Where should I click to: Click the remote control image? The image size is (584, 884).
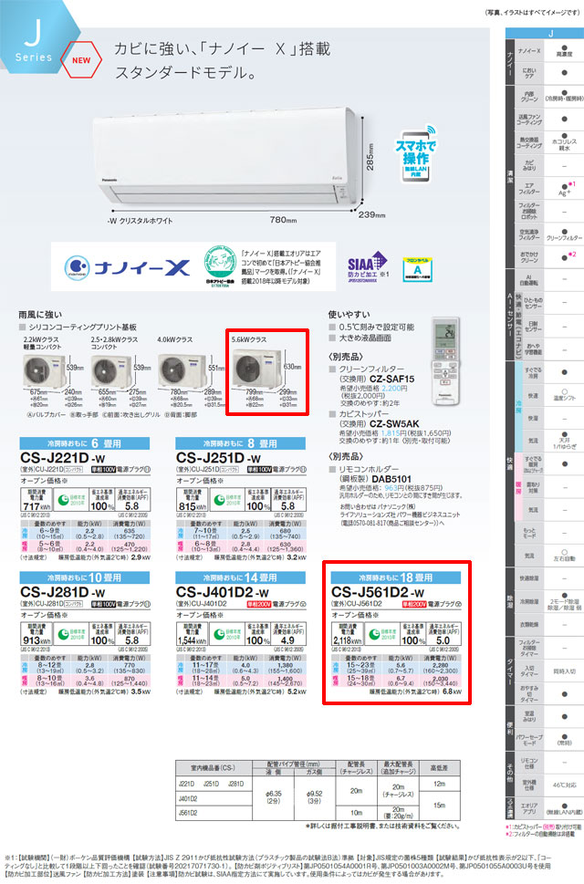(445, 362)
